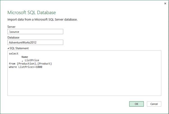The width and height of the screenshot is (169, 114).
Task: Focus the Server input field
Action: click(35, 32)
